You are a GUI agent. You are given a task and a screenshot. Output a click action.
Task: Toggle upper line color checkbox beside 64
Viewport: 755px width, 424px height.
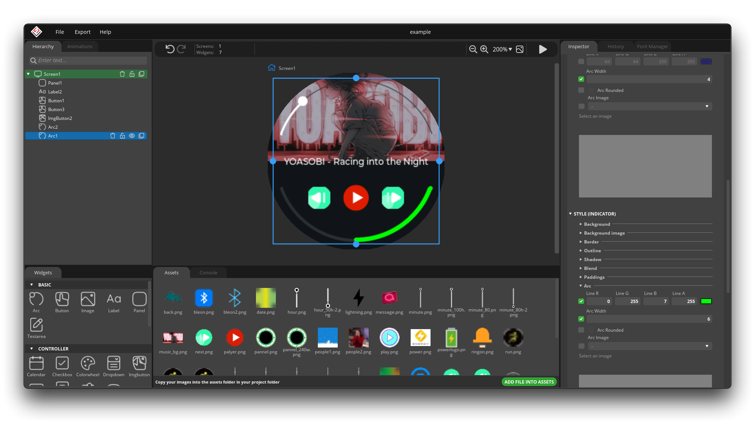pyautogui.click(x=581, y=61)
